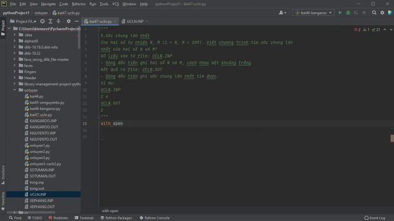Viewport: 394px width, 221px height.
Task: Open Search Everywhere magnifier icon
Action: (374, 12)
